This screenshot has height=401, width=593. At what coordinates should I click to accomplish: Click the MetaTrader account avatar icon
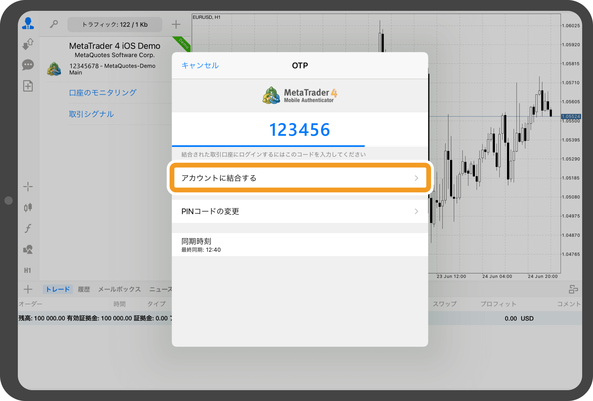54,69
